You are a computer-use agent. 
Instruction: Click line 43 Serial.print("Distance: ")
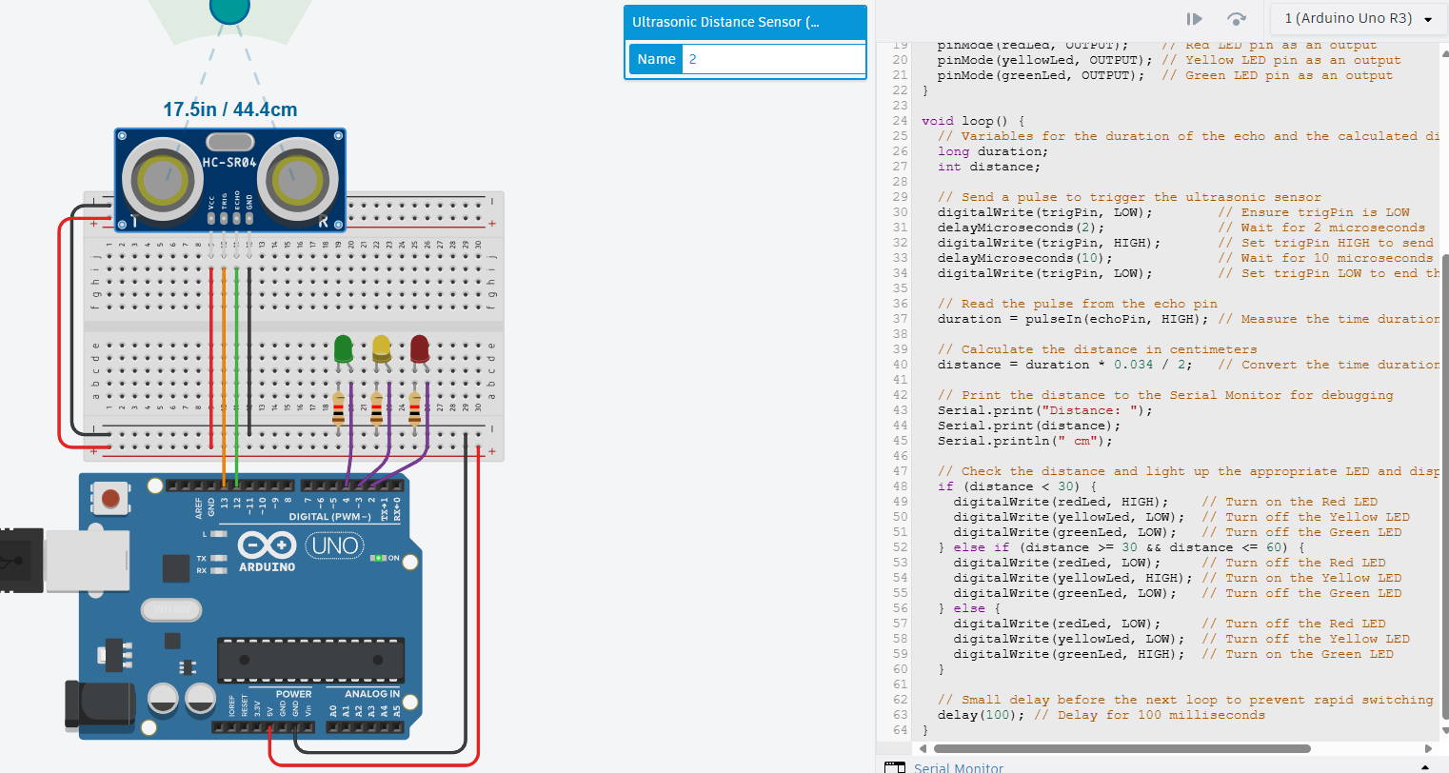[x=1045, y=410]
